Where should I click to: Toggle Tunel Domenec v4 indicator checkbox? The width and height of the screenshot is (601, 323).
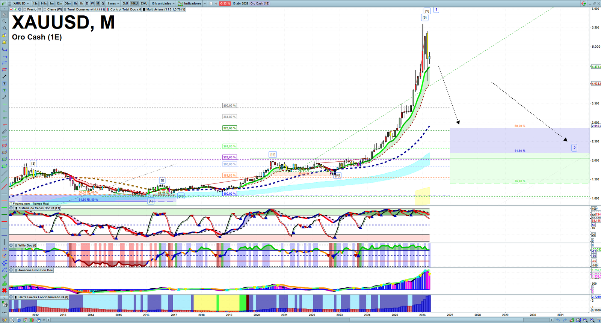coord(65,9)
